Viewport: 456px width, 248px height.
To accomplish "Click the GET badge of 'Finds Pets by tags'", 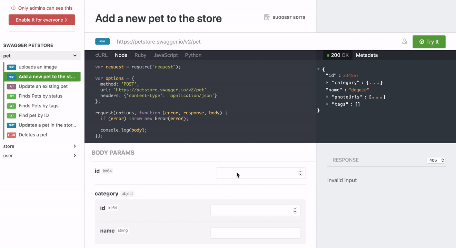I will coord(11,106).
